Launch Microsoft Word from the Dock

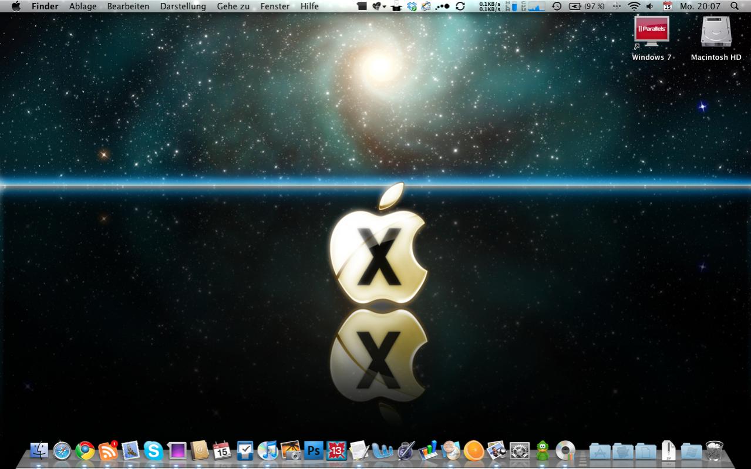382,450
